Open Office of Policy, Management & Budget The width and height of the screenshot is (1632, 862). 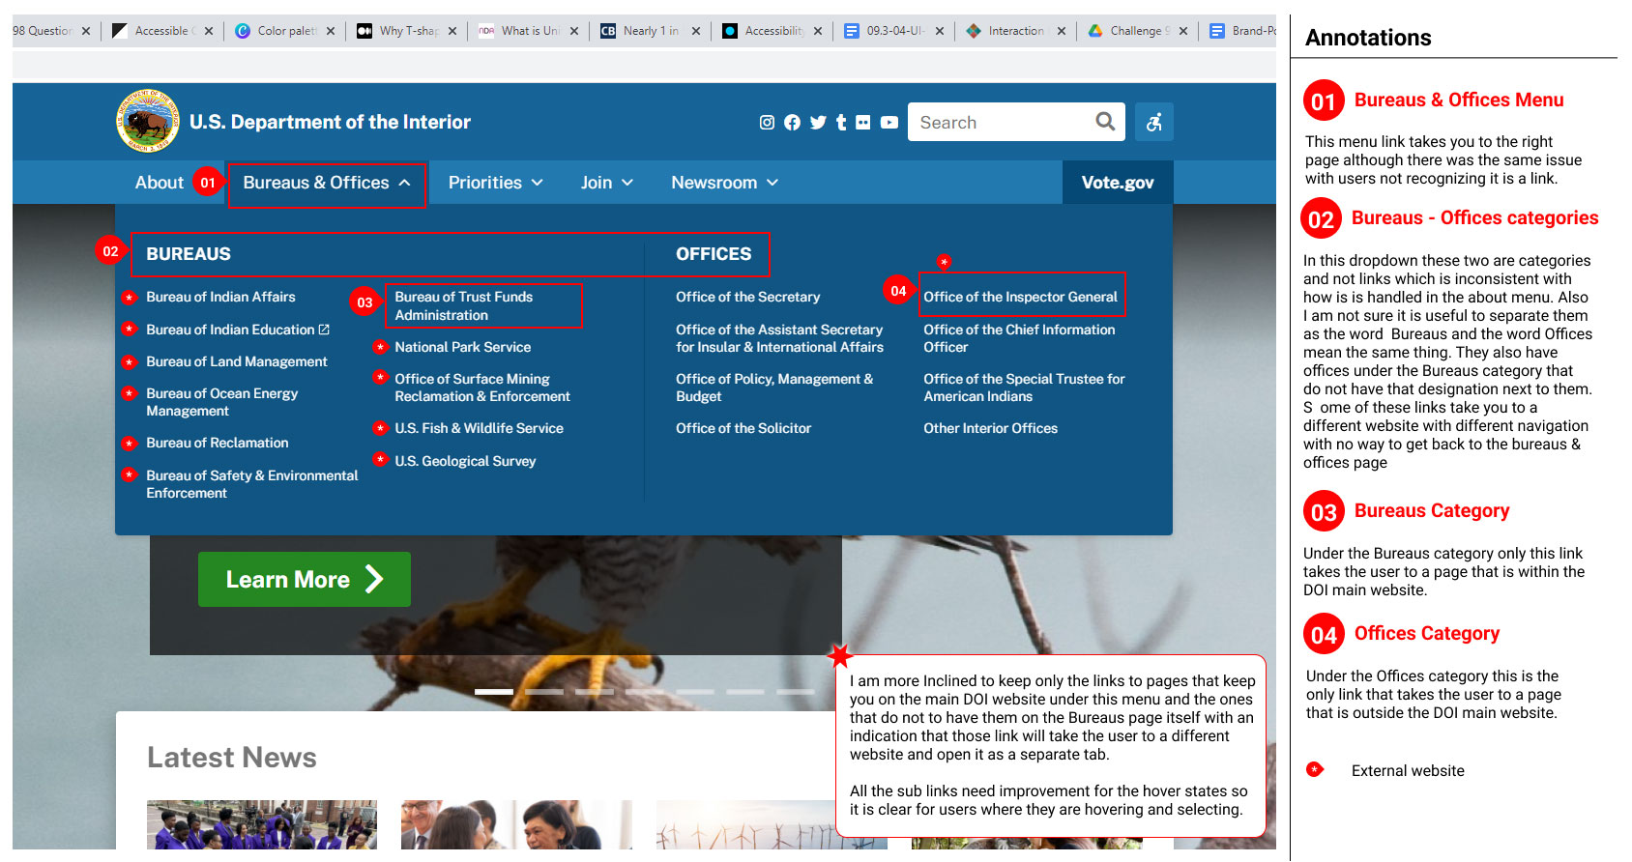pos(774,388)
